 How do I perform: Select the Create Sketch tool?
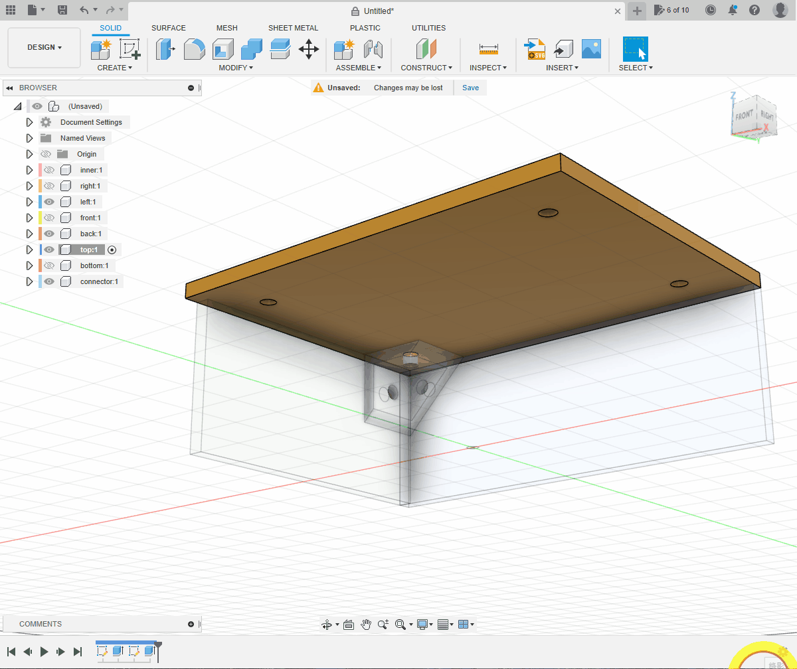click(130, 49)
